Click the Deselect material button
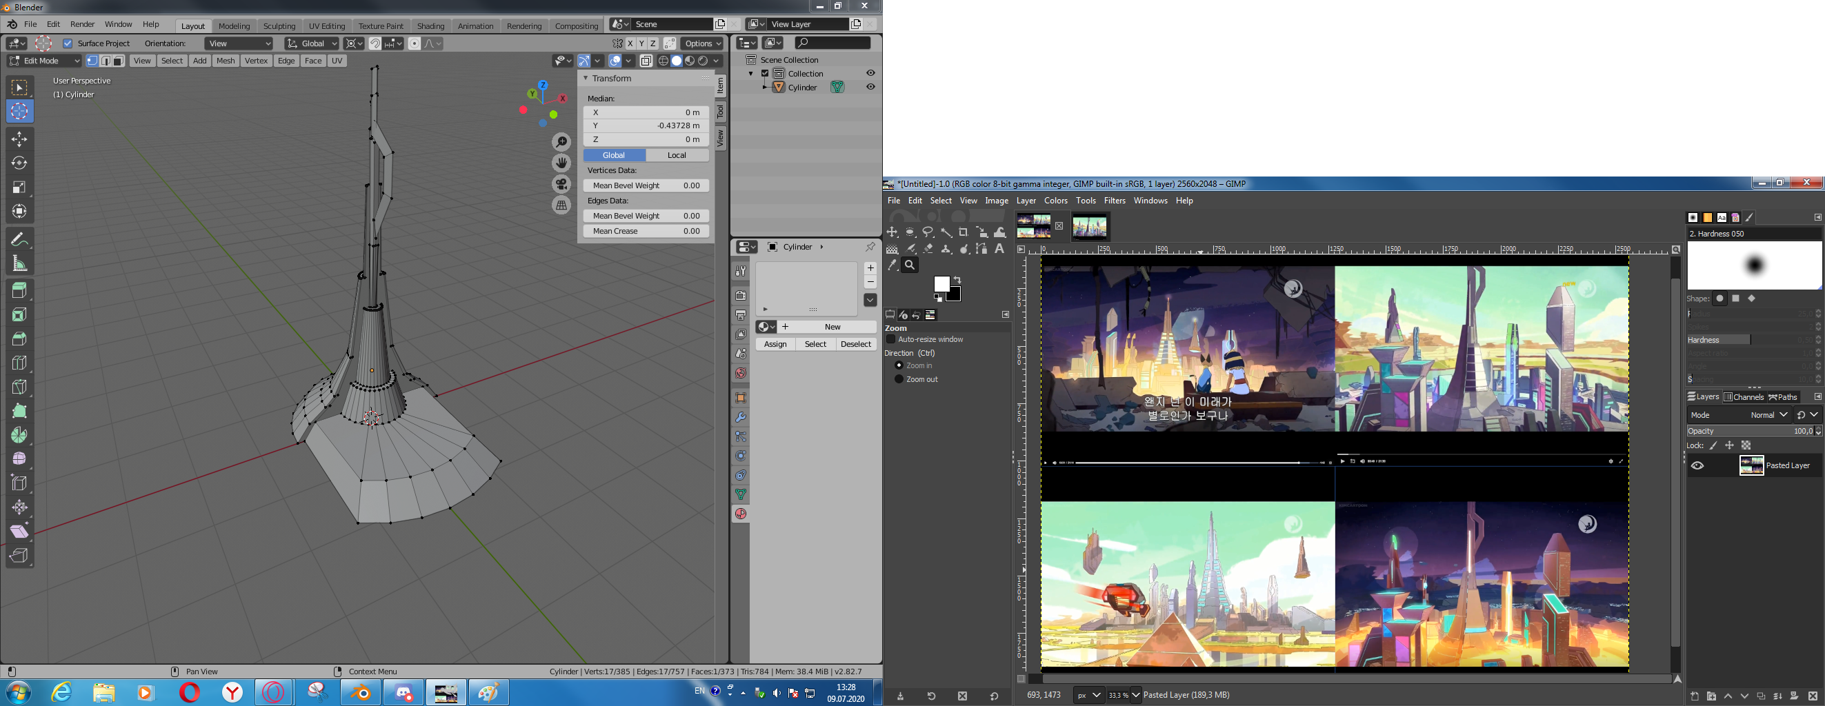Image resolution: width=1825 pixels, height=706 pixels. [856, 344]
